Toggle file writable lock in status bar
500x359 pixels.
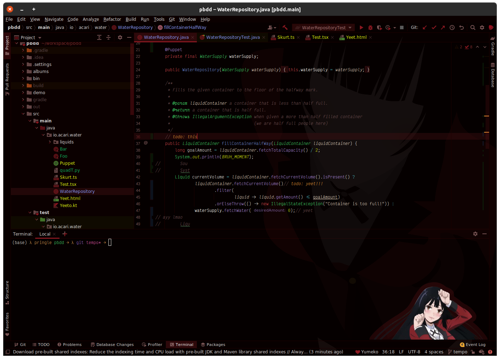pyautogui.click(x=473, y=352)
